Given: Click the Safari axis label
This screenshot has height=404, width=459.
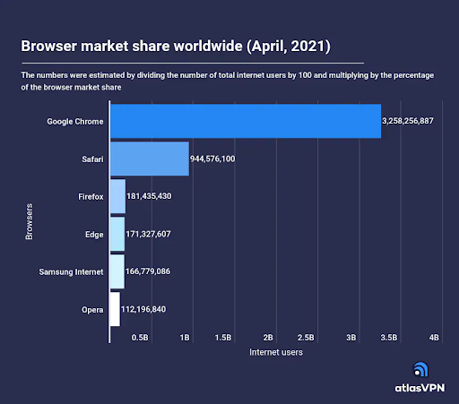Looking at the screenshot, I should (x=92, y=159).
